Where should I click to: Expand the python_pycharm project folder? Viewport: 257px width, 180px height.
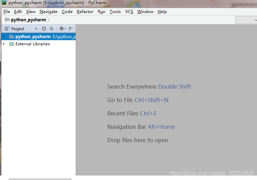tap(4, 36)
